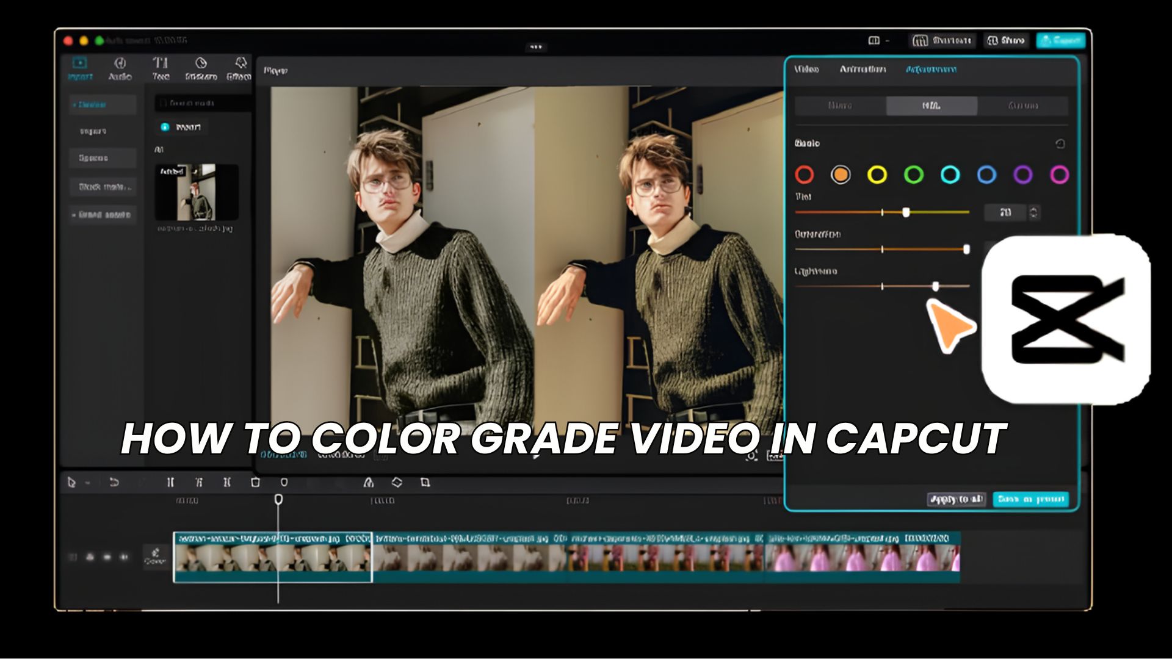Open the Text tab

coord(161,68)
